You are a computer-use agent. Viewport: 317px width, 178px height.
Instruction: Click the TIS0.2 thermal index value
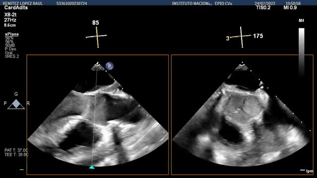(x=263, y=8)
